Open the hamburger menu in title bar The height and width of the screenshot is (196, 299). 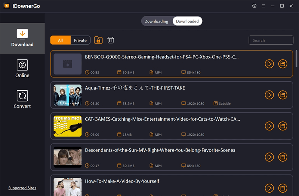pyautogui.click(x=263, y=6)
